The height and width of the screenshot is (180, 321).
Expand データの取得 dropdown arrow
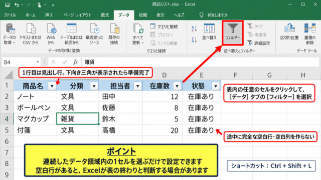coord(14,43)
